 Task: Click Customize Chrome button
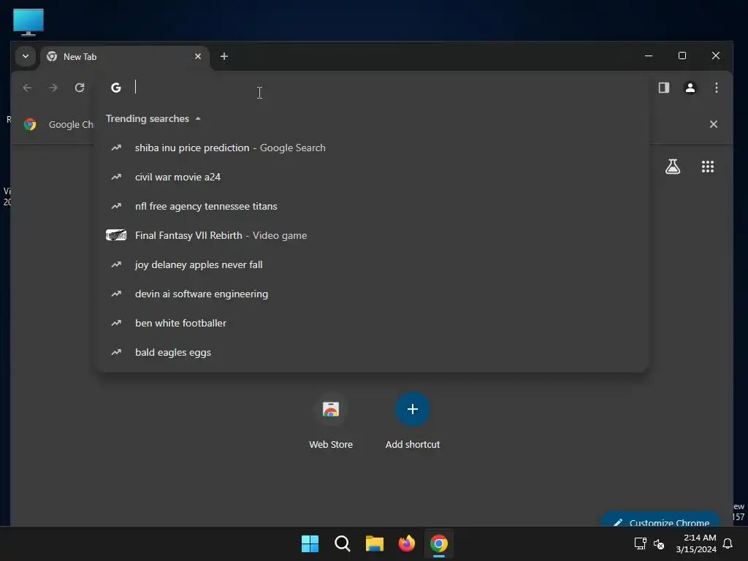pyautogui.click(x=661, y=520)
